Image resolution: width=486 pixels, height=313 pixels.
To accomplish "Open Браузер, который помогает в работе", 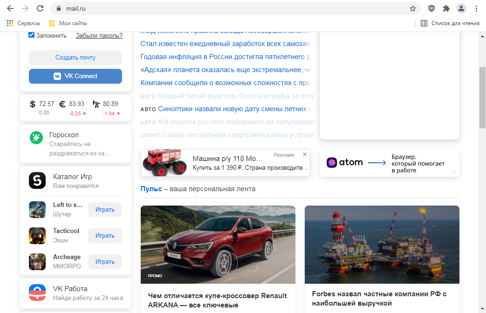I will click(418, 164).
